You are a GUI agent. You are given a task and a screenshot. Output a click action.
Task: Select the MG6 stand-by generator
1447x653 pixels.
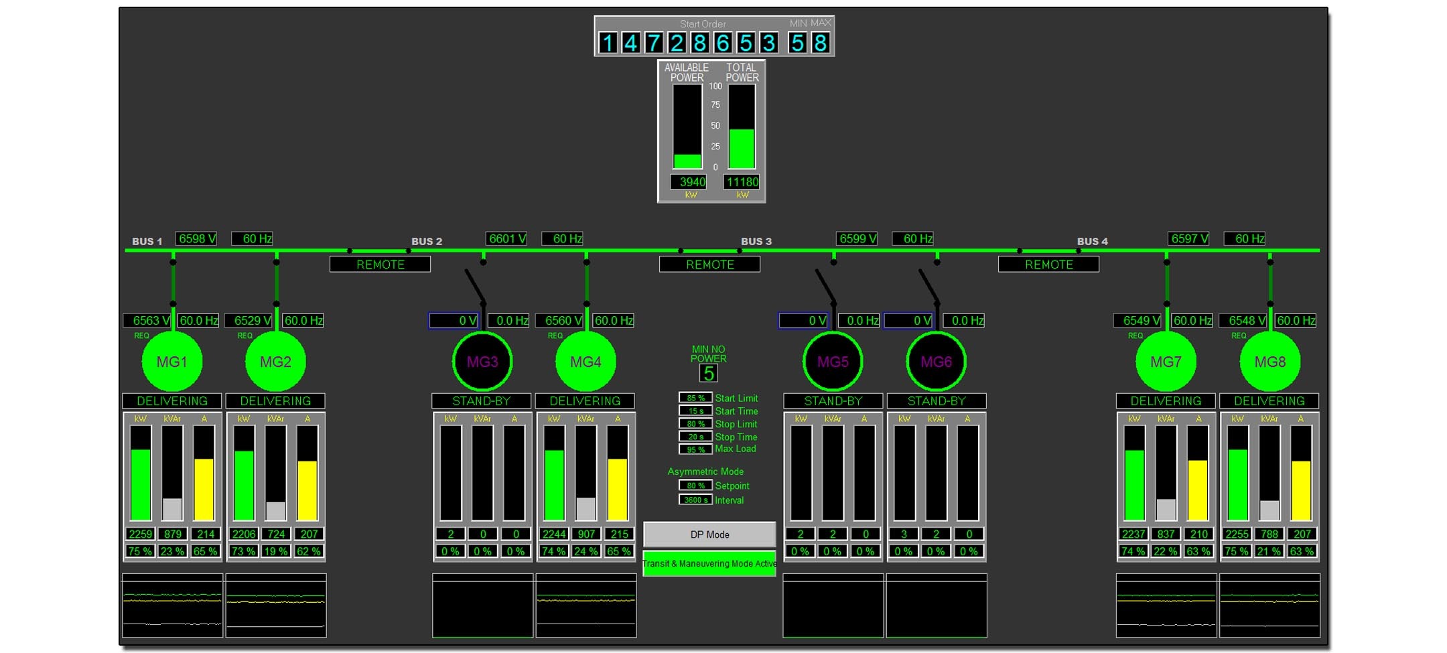tap(936, 362)
